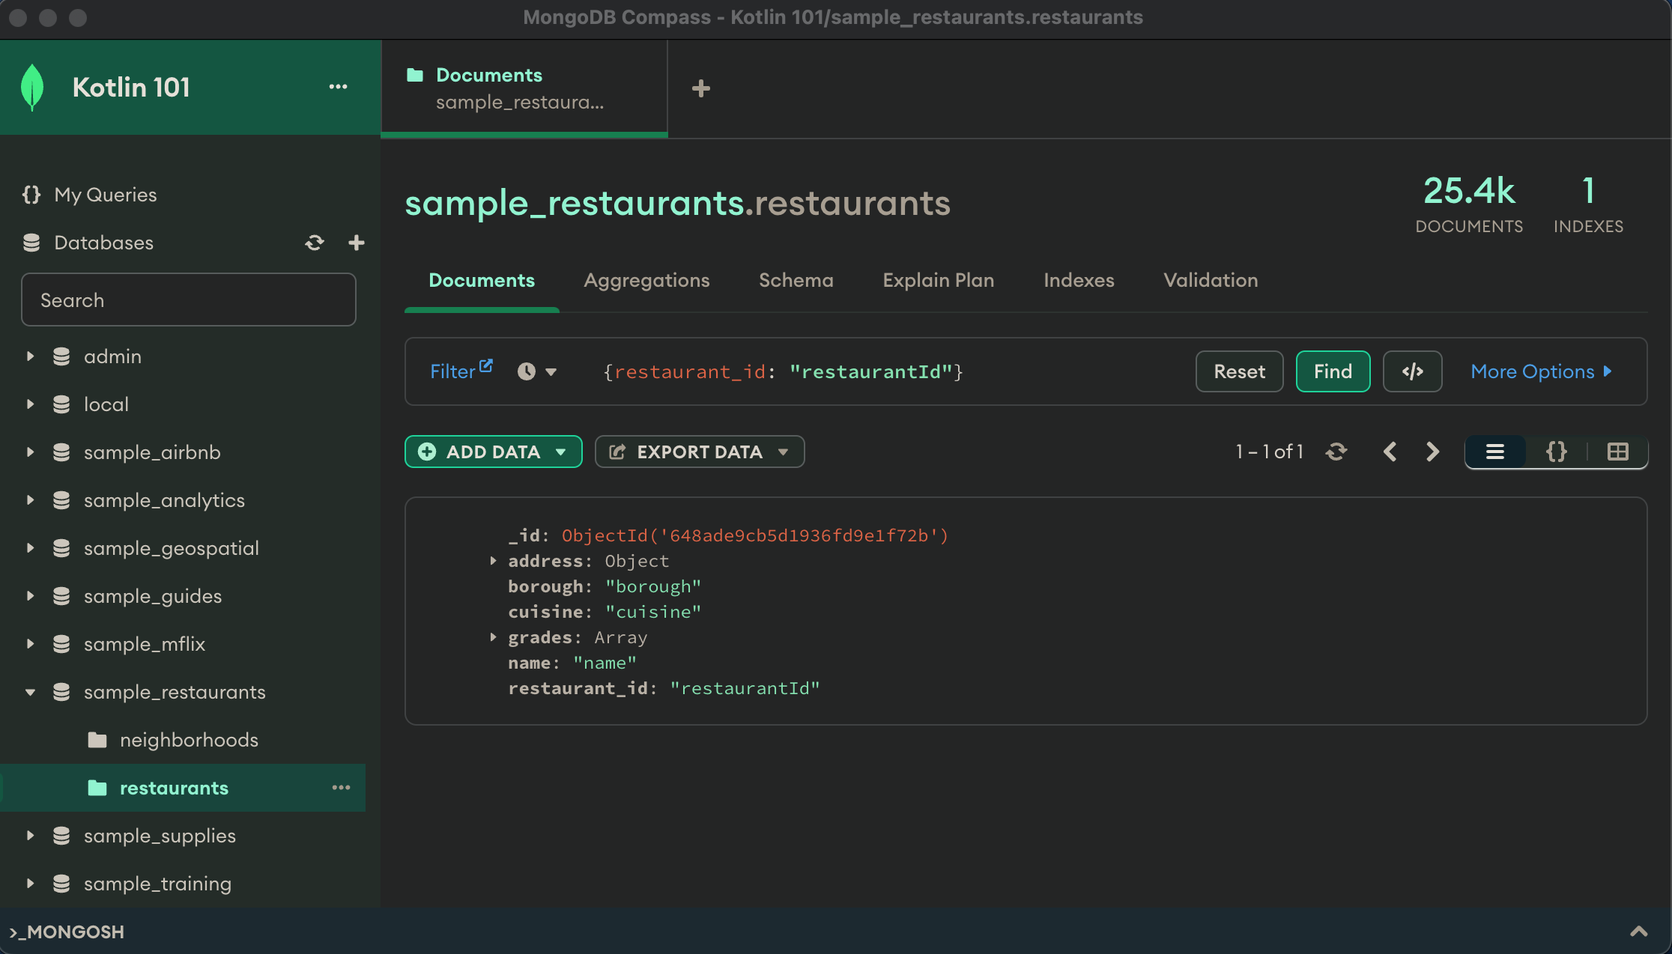
Task: Go to next page of results
Action: (x=1432, y=452)
